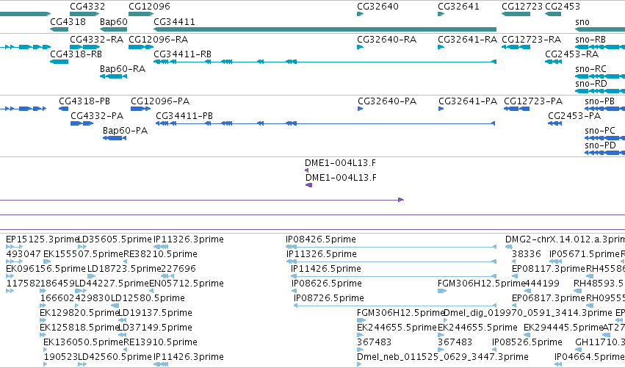The height and width of the screenshot is (368, 625).
Task: Click EST label IP11326.5prime
Action: (322, 254)
